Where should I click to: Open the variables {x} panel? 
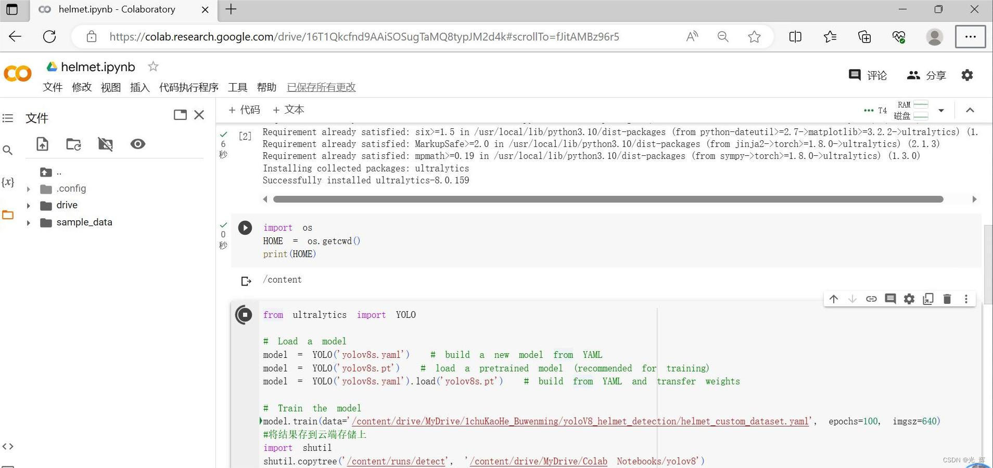[8, 182]
